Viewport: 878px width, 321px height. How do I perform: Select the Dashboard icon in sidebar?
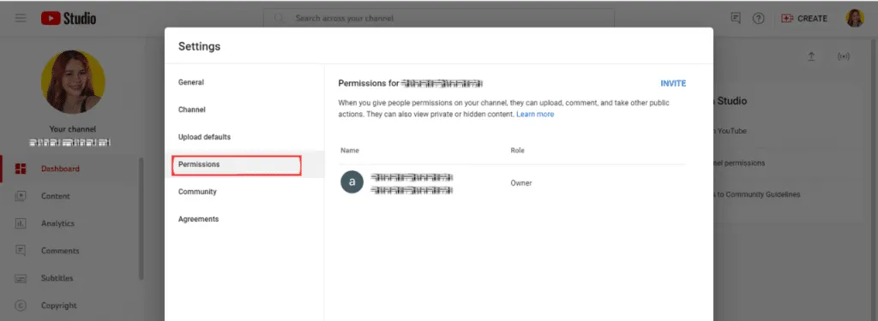[21, 169]
